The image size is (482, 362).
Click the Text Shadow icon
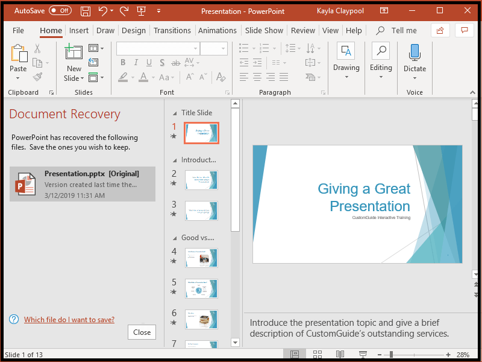click(x=161, y=62)
